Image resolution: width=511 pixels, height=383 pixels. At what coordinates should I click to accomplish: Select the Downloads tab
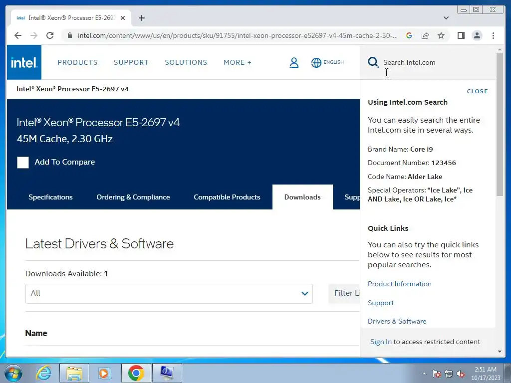pyautogui.click(x=302, y=197)
